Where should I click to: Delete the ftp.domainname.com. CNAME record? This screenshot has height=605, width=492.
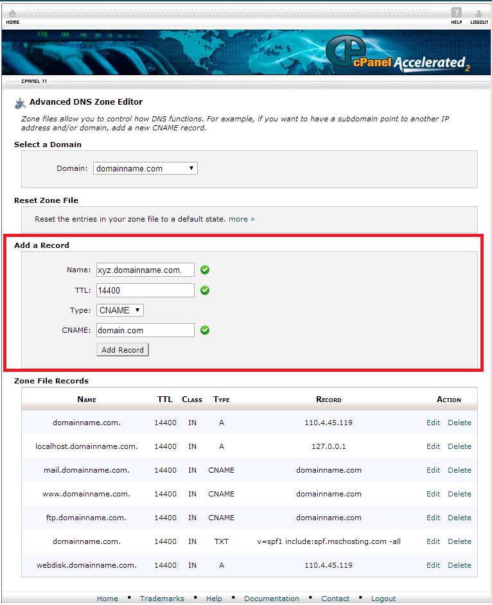click(x=459, y=518)
